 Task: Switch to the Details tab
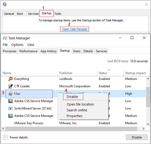pyautogui.click(x=88, y=51)
